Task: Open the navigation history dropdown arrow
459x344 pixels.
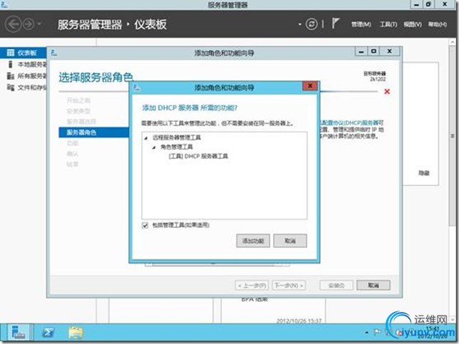Action: 39,24
